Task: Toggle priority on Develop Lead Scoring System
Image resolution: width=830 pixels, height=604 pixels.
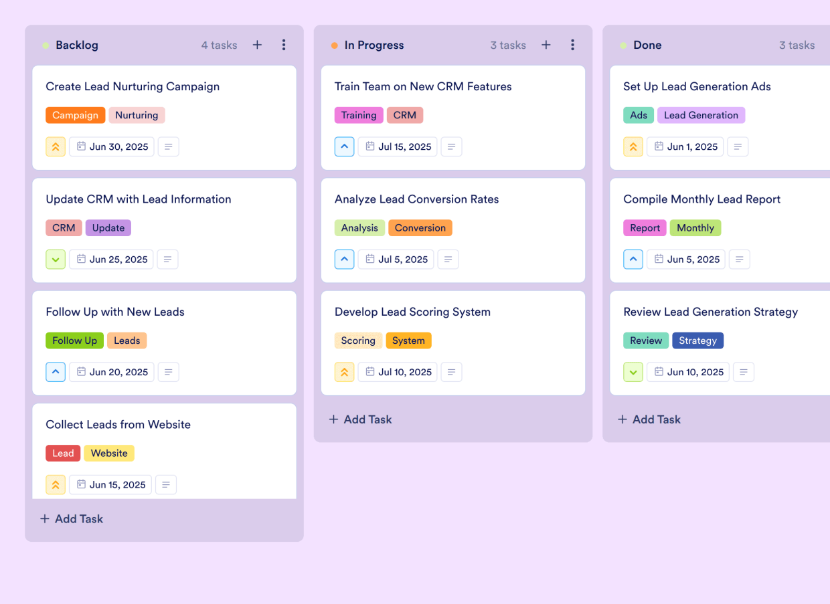Action: click(344, 372)
